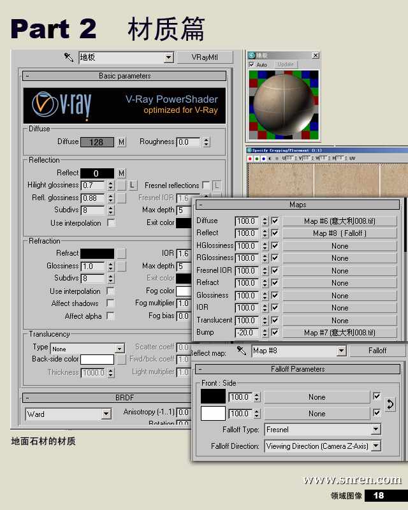Click map slot button beside Refract swatch

coord(121,253)
